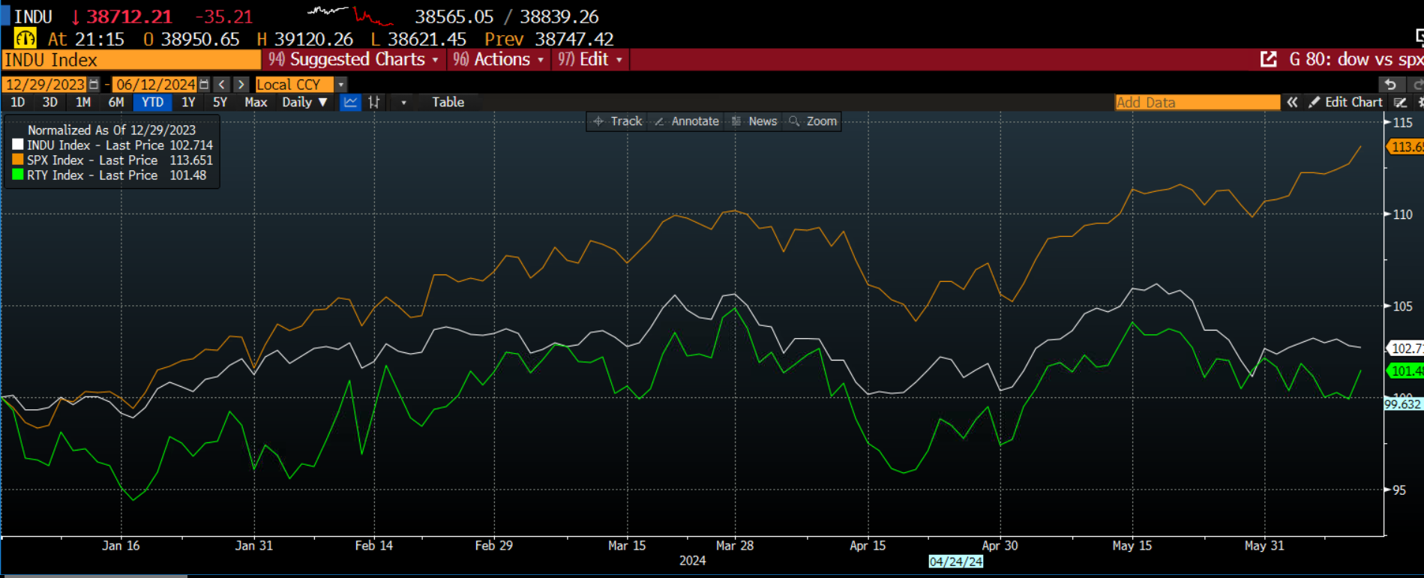Click the highlighted 04/24/24 date marker

coord(955,562)
